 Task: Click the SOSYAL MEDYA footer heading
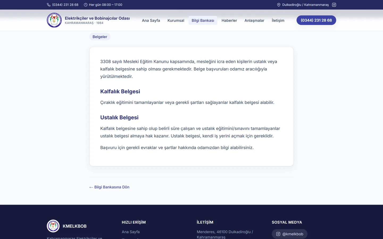pos(287,222)
